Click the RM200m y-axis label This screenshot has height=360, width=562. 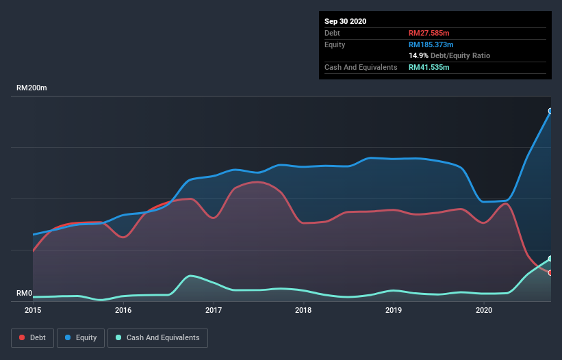pyautogui.click(x=31, y=88)
